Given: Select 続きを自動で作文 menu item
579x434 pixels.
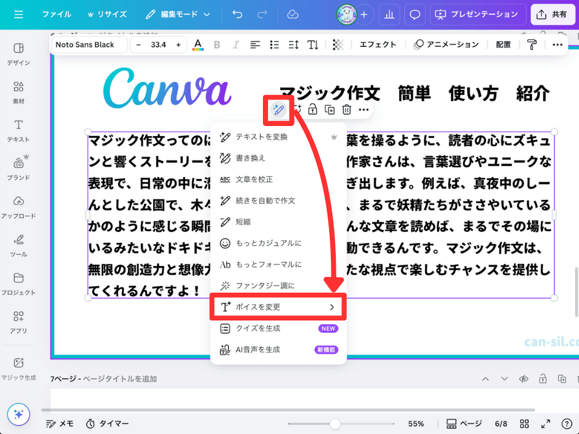Looking at the screenshot, I should [x=278, y=201].
